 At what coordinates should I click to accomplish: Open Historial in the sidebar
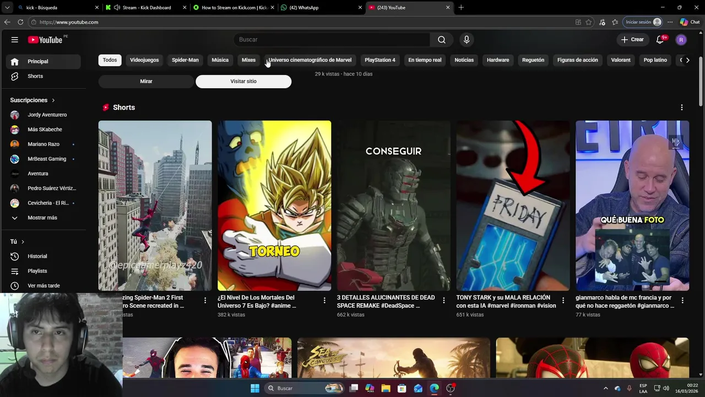[43, 256]
